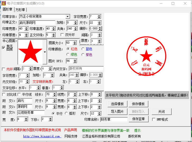Viewport: 192px width, 142px height.
Task: Enable the 双外环 double outer ring checkbox
Action: (x=62, y=35)
